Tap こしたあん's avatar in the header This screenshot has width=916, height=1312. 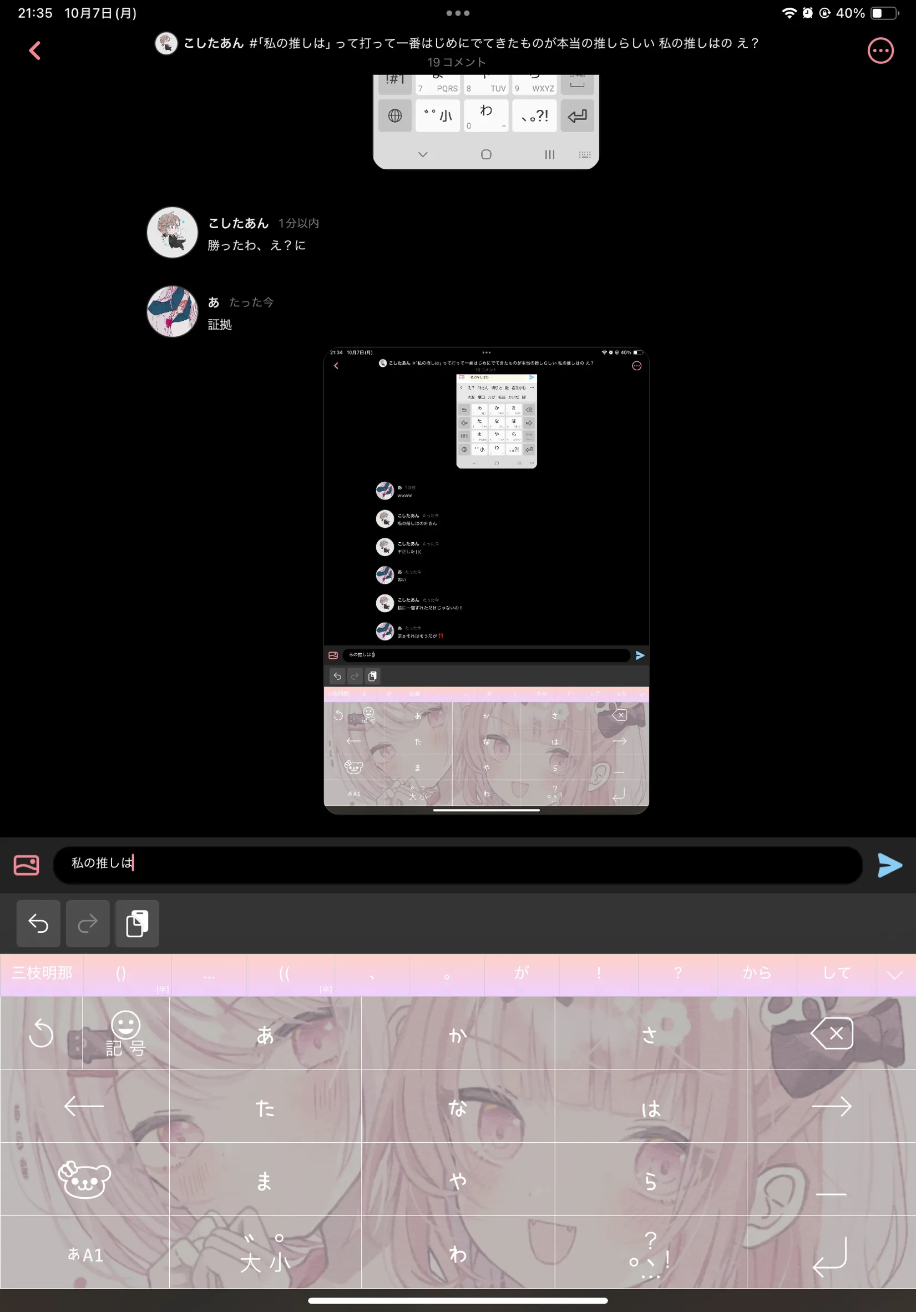[x=166, y=43]
